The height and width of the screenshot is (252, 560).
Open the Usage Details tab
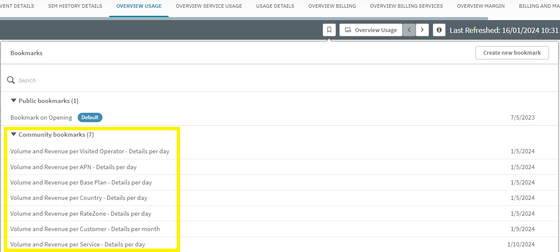tap(275, 6)
